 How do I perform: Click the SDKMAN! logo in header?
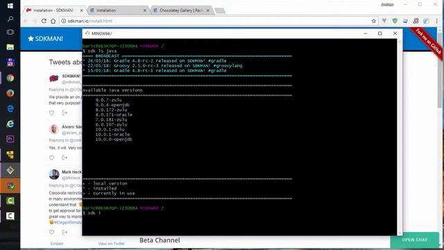click(45, 39)
